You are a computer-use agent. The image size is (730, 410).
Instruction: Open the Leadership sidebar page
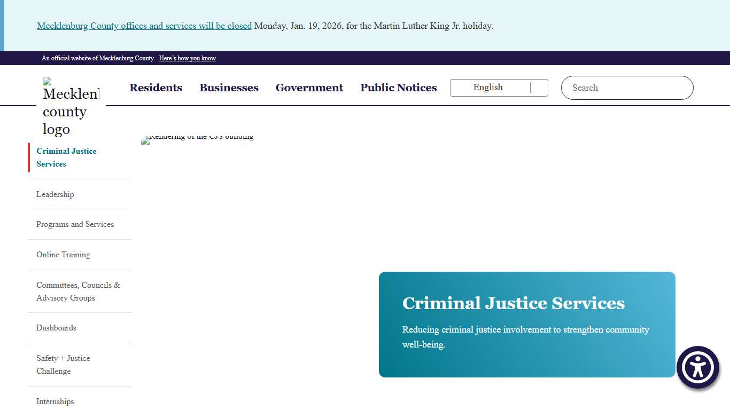(55, 194)
